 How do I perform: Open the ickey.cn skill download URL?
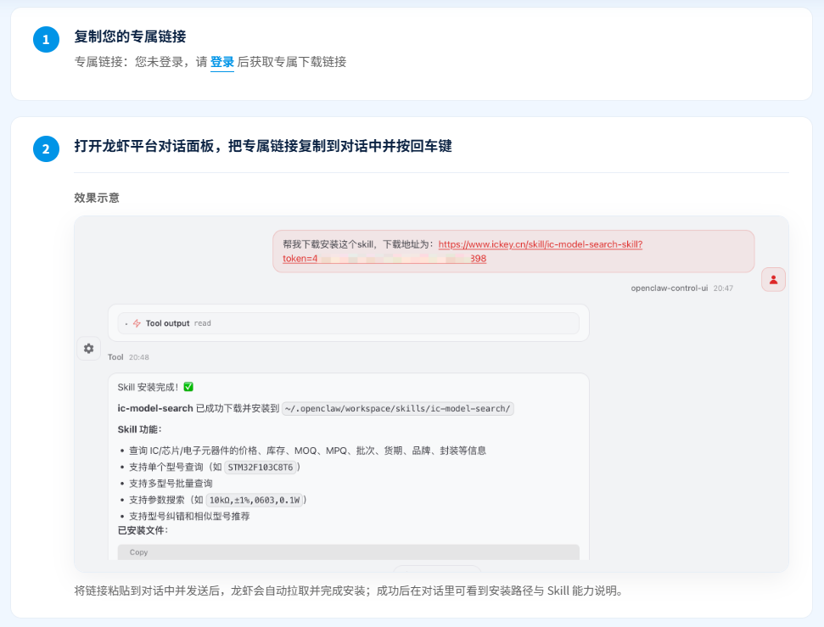[x=540, y=244]
